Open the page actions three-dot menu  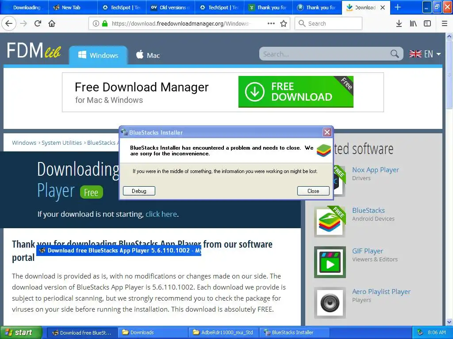[271, 24]
